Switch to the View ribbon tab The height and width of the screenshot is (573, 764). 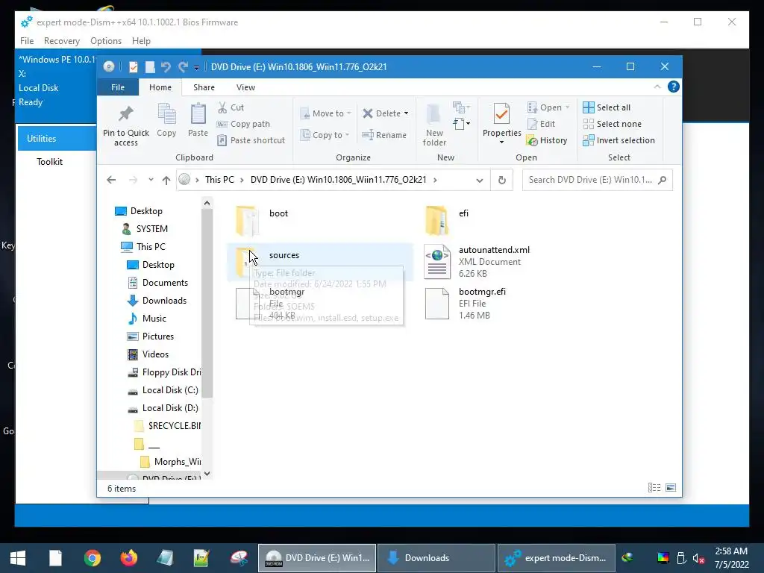(x=245, y=87)
